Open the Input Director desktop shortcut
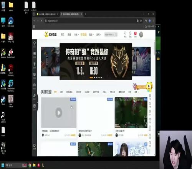Image resolution: width=192 pixels, height=169 pixels. (11, 101)
